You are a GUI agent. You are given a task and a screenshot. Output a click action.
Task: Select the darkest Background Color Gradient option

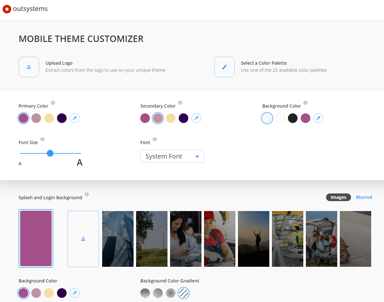coord(145,293)
